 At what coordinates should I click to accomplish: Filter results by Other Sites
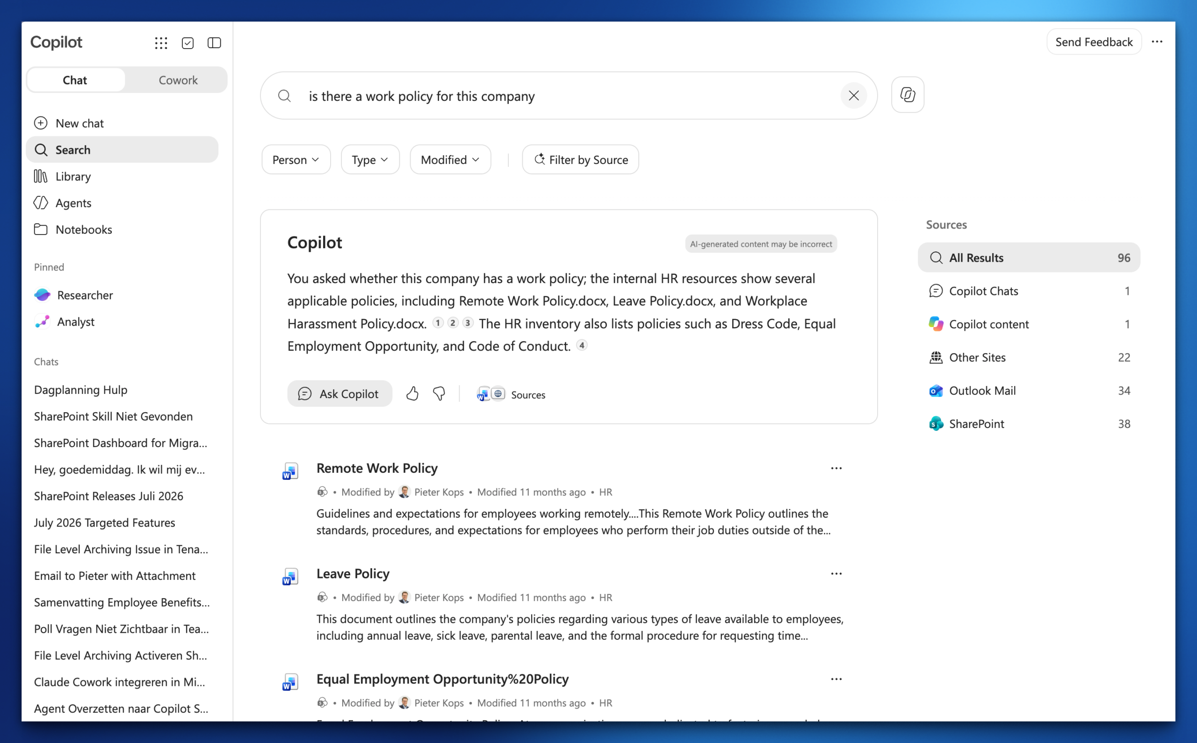1029,357
